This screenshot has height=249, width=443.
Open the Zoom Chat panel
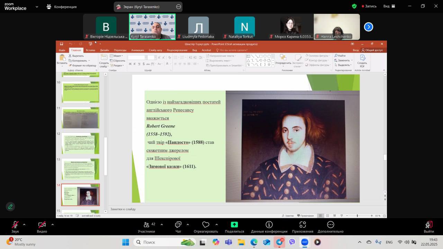click(x=178, y=227)
